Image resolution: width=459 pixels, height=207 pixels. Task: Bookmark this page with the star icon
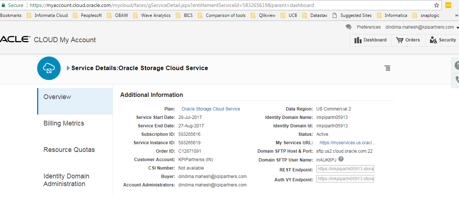(437, 5)
